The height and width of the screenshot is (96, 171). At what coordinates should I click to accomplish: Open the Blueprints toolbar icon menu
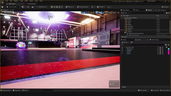pyautogui.click(x=28, y=7)
